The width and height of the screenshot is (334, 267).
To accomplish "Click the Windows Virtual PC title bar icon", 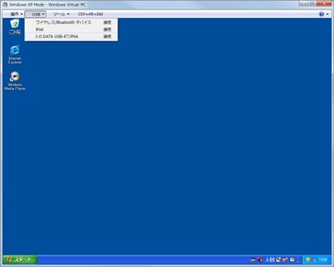I will point(5,5).
